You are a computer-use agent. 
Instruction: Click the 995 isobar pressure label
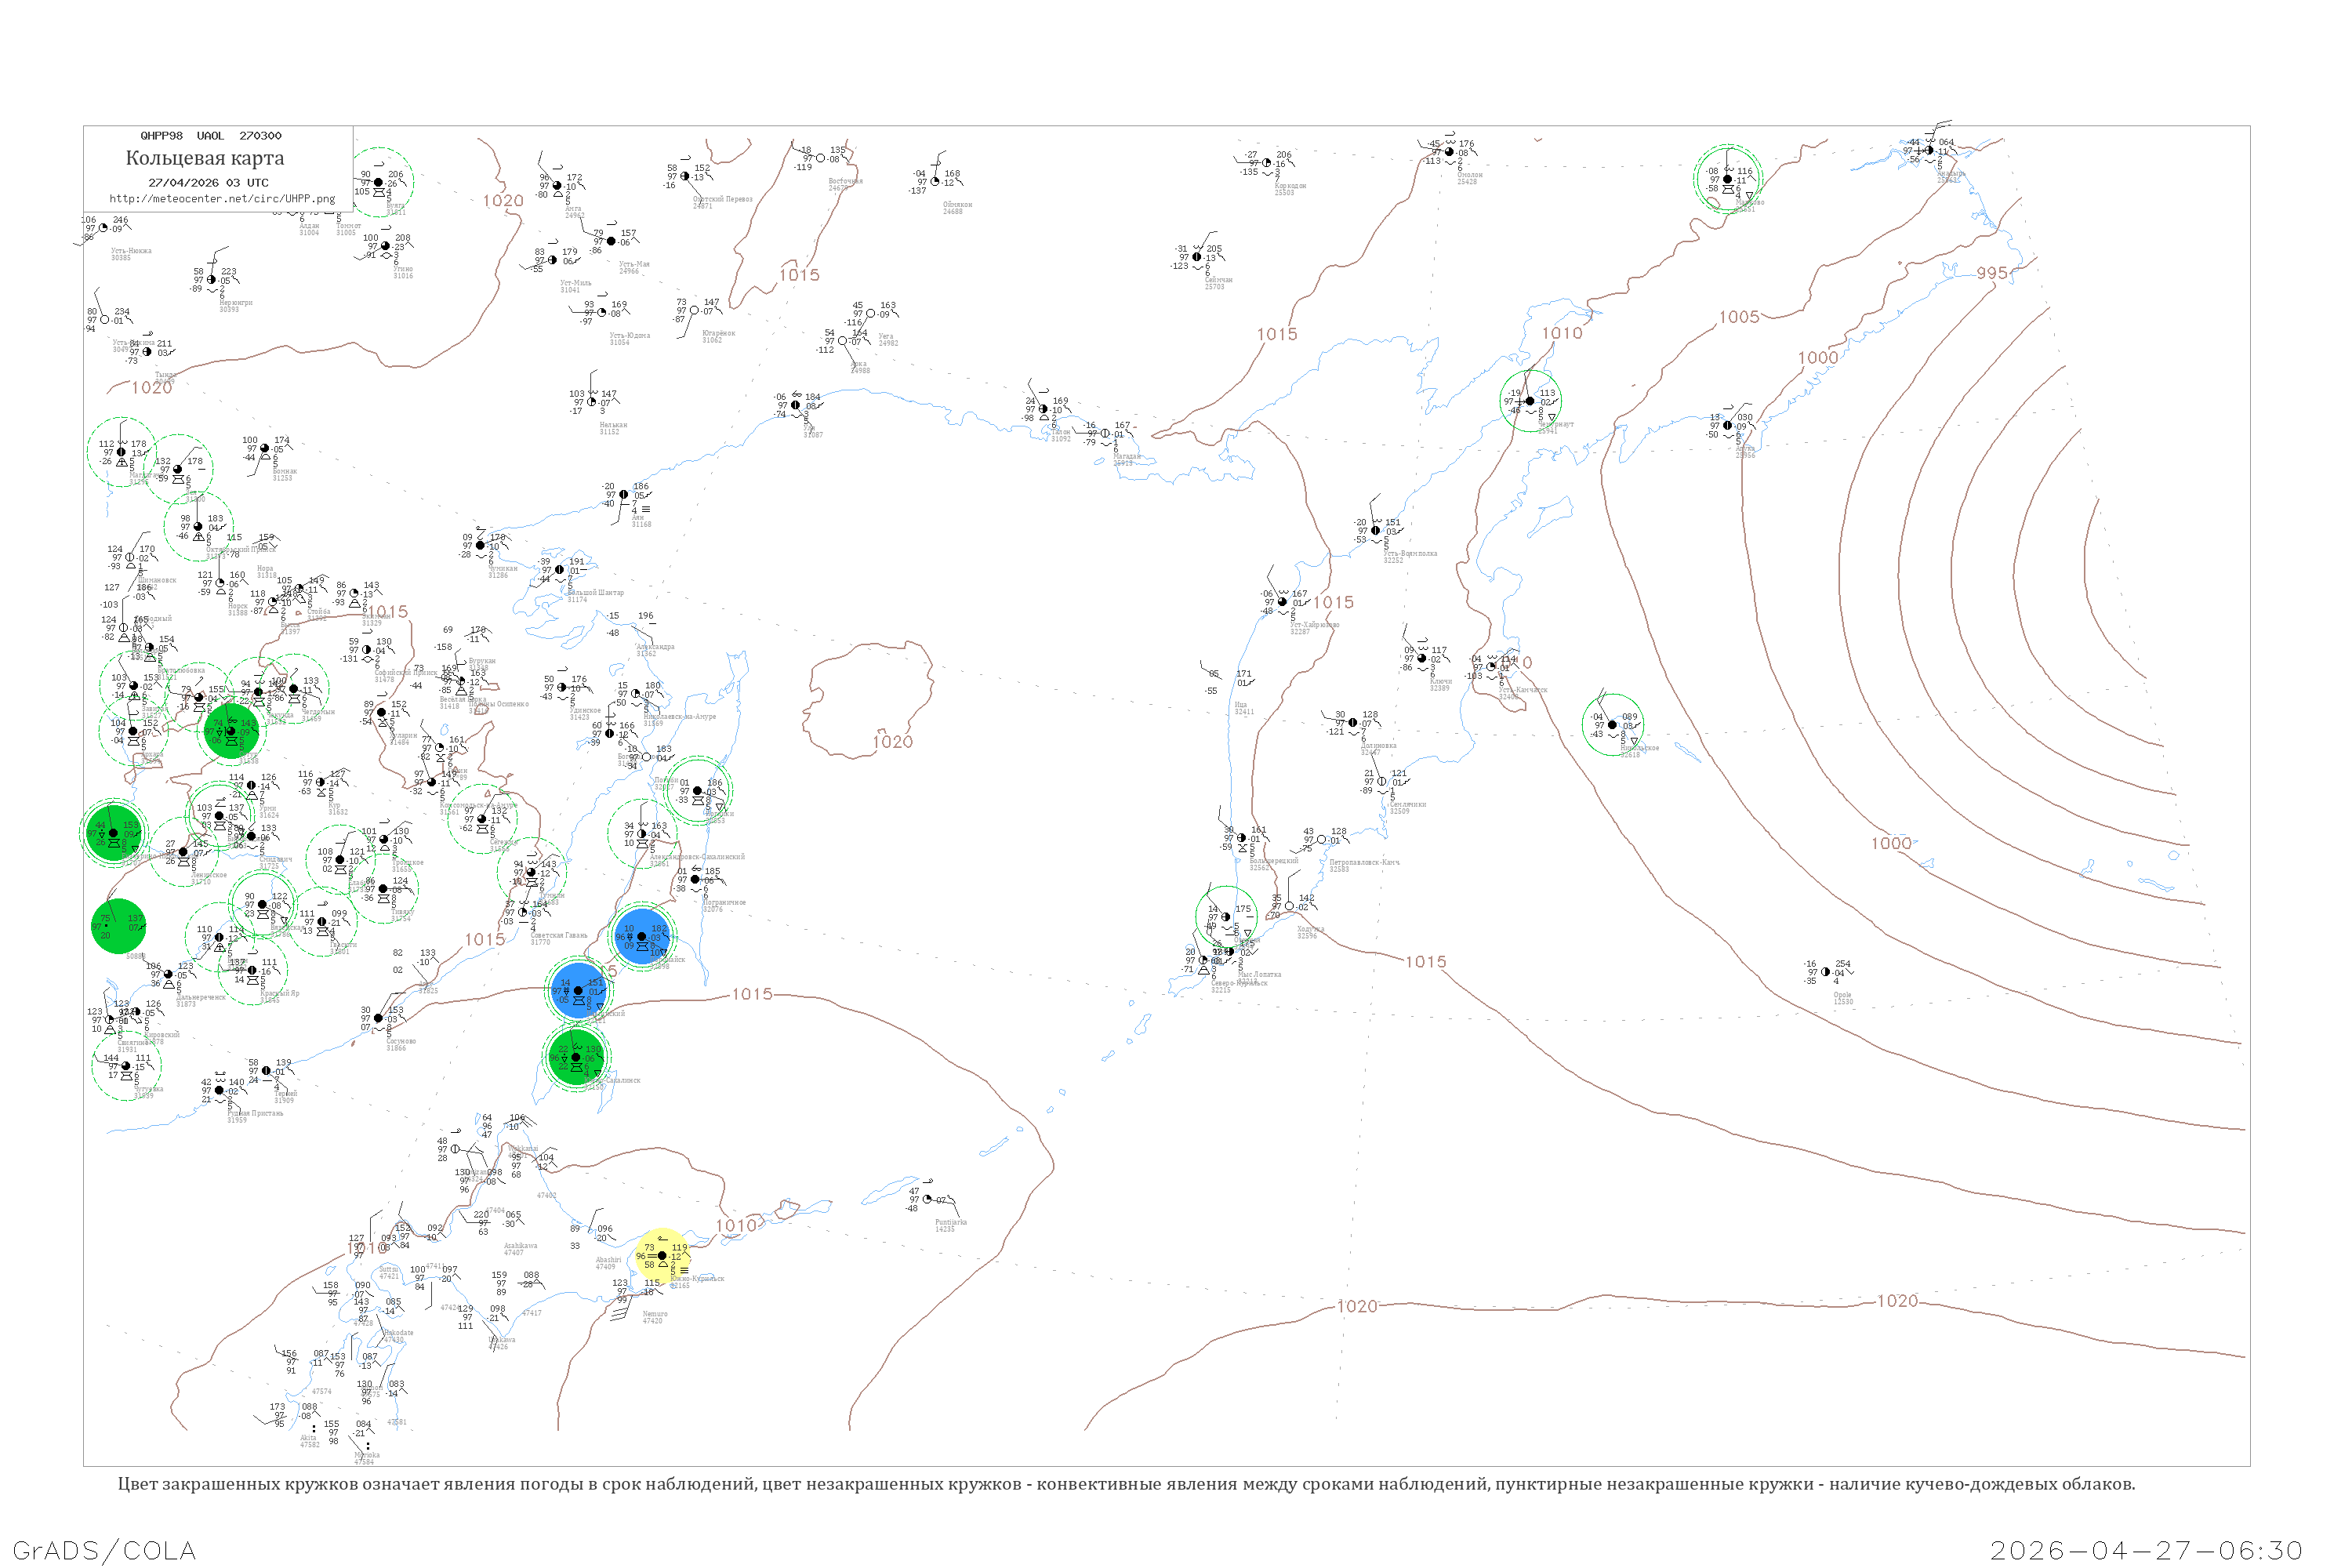pyautogui.click(x=1992, y=273)
